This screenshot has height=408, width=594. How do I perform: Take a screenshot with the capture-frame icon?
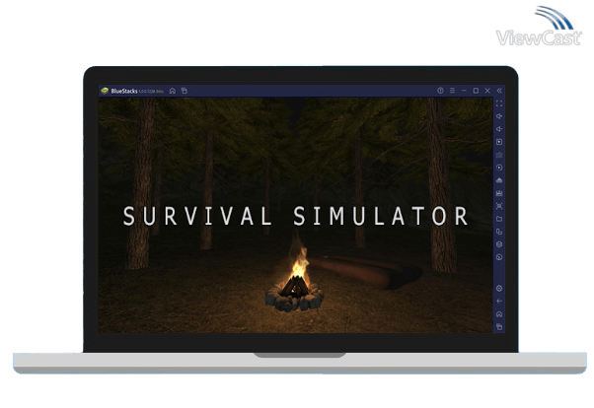click(499, 206)
